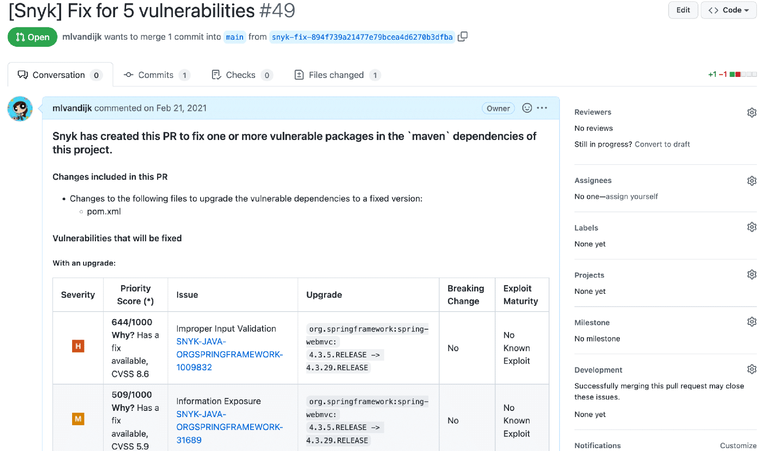Viewport: 764px width, 451px height.
Task: Open the snyk-fix head branch link
Action: (x=362, y=37)
